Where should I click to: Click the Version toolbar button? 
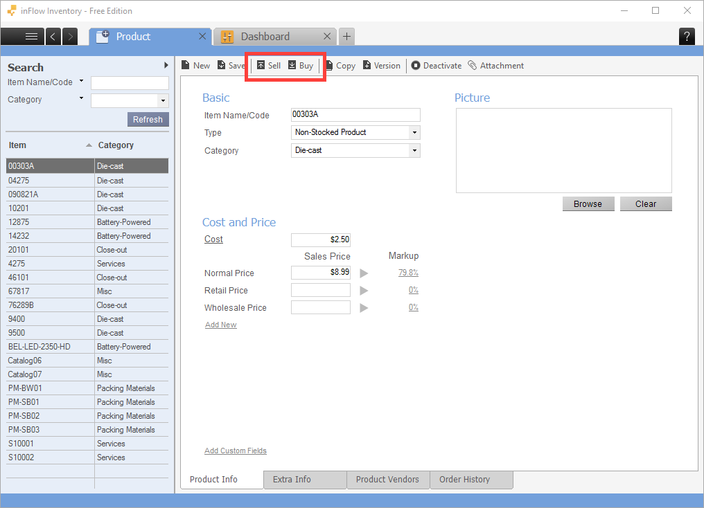coord(381,66)
